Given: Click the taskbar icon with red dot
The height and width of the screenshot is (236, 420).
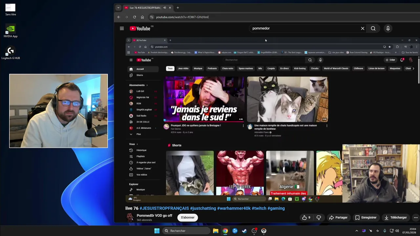Looking at the screenshot, I should coord(254,231).
